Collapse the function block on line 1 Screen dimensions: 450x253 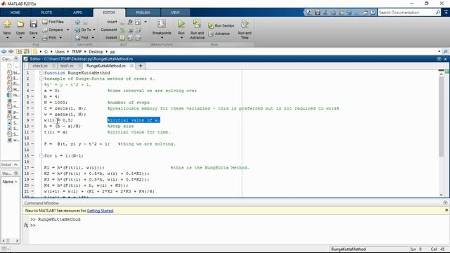tap(41, 73)
